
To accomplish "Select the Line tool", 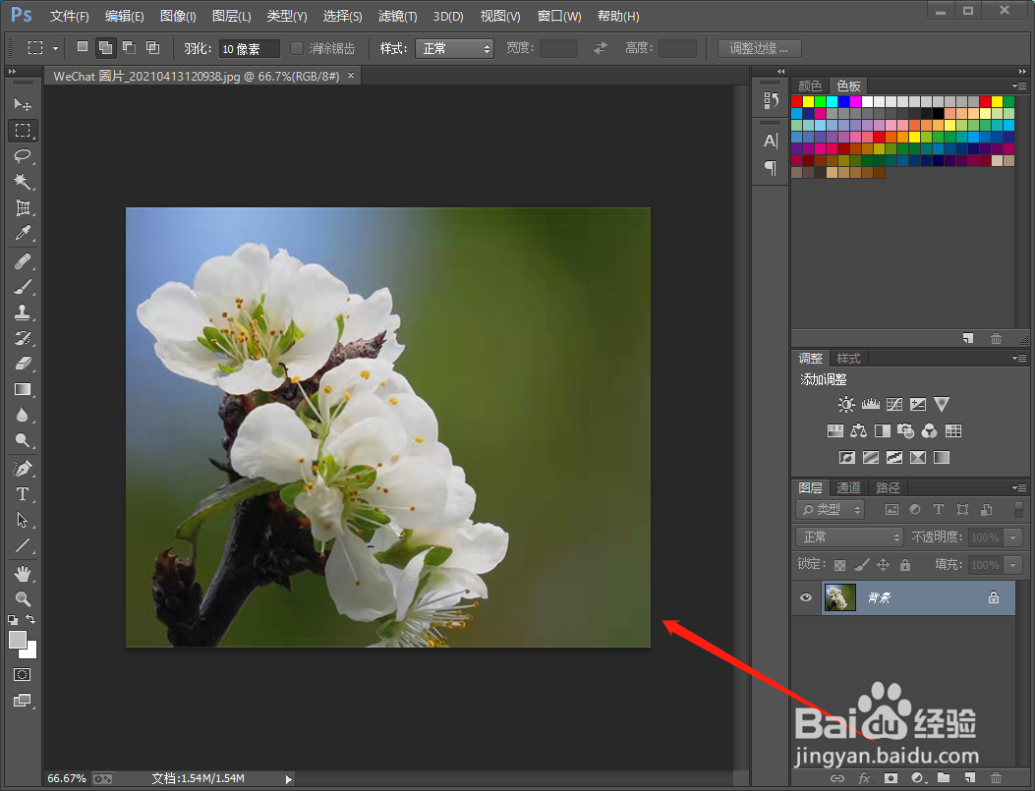I will 23,545.
